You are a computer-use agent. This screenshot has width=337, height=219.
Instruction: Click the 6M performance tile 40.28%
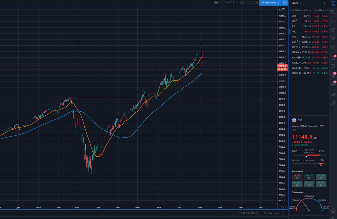(297, 183)
